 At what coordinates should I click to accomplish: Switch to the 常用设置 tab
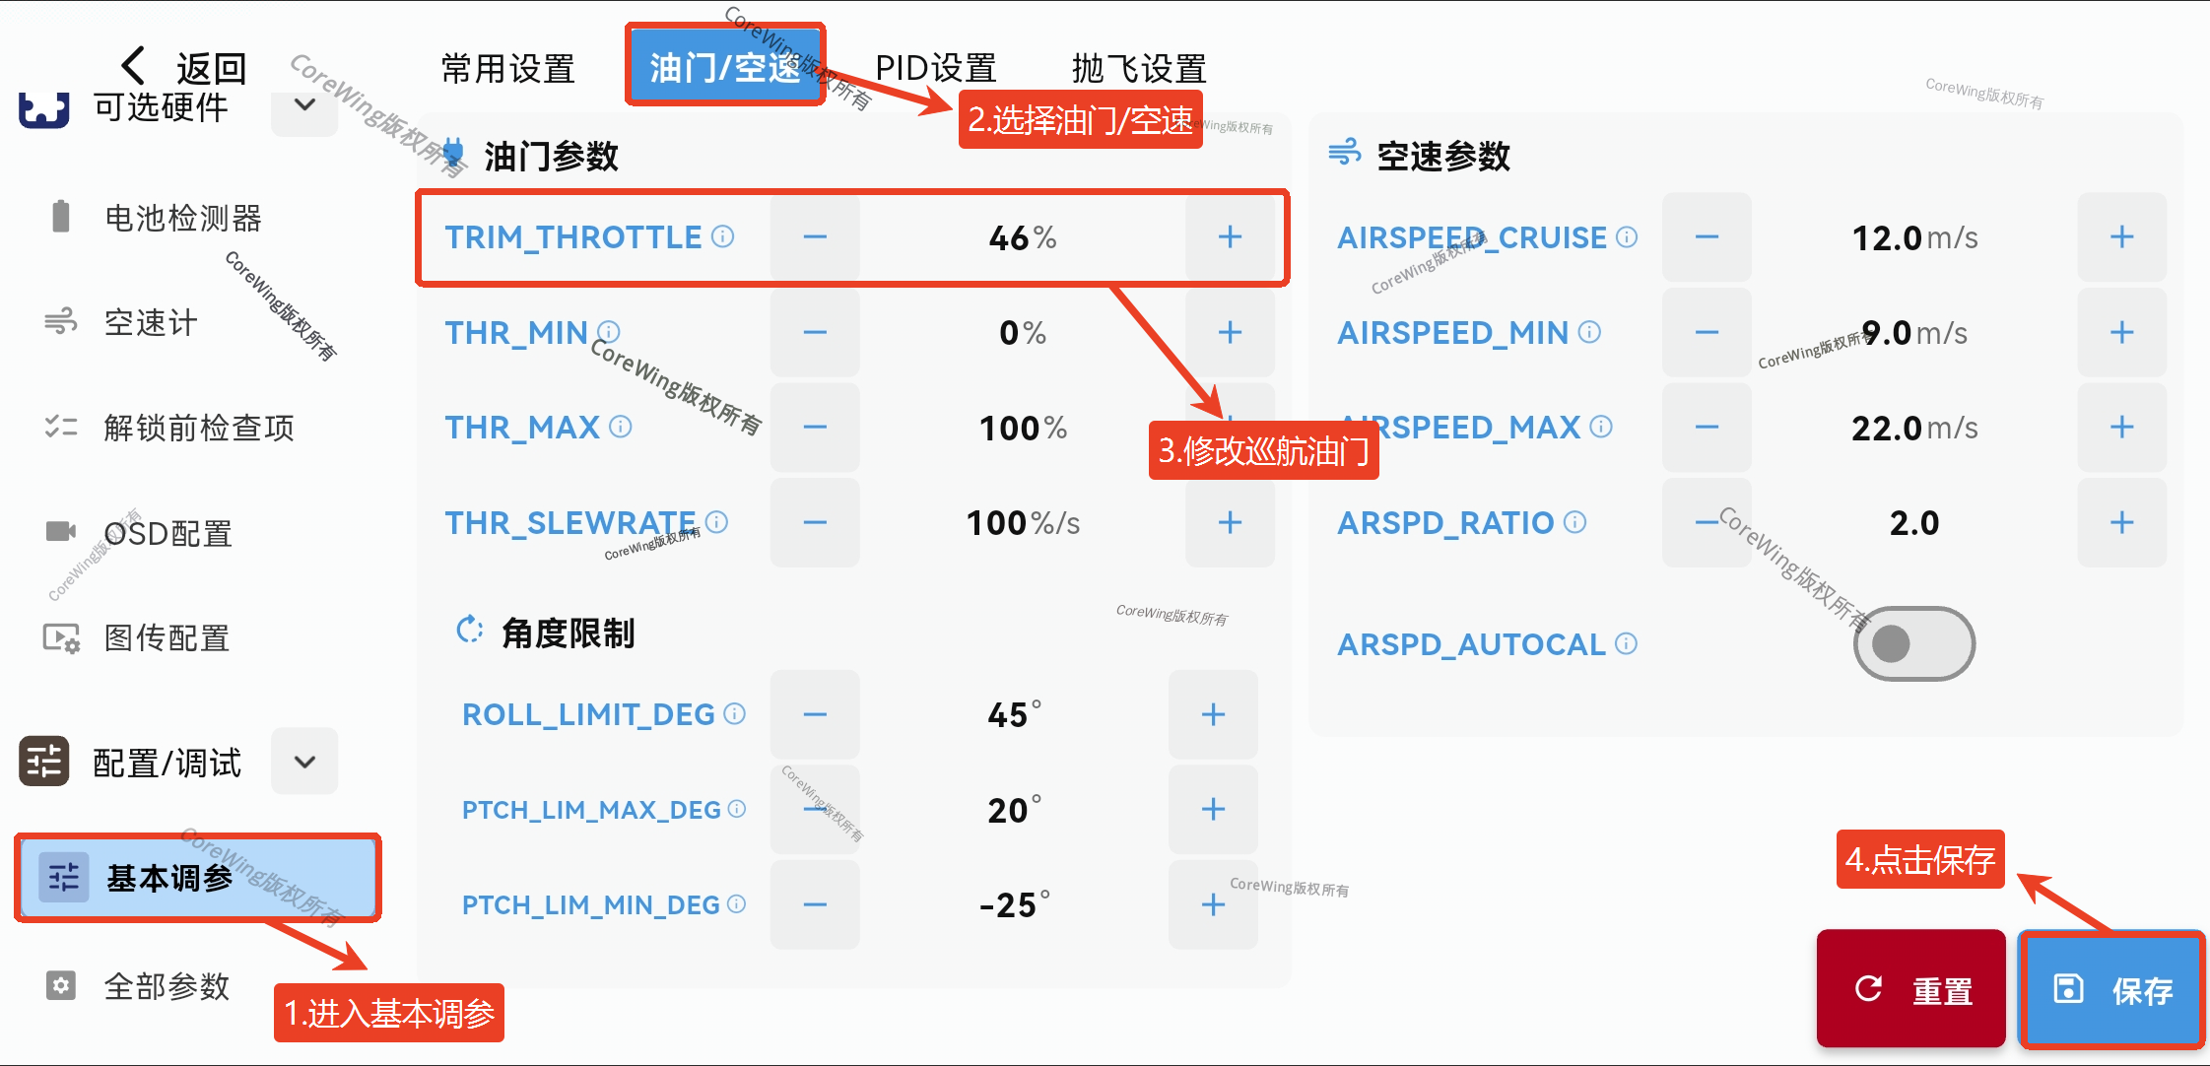click(x=507, y=68)
